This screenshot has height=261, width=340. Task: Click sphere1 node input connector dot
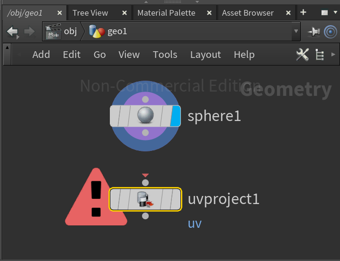coord(145,99)
